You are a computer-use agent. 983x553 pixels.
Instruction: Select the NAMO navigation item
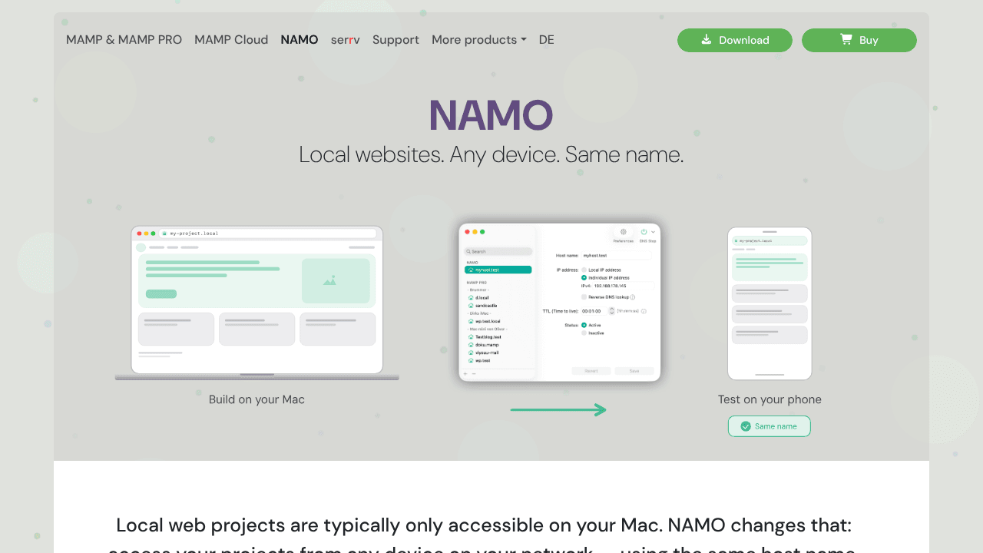(x=300, y=40)
